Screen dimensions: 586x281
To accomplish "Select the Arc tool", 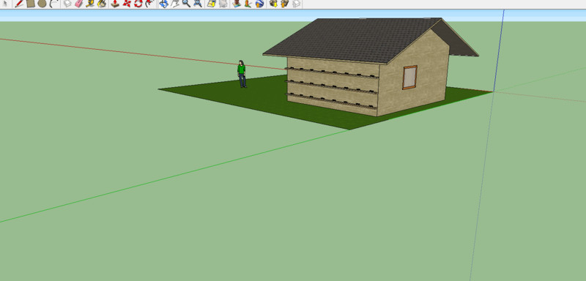I will [53, 4].
